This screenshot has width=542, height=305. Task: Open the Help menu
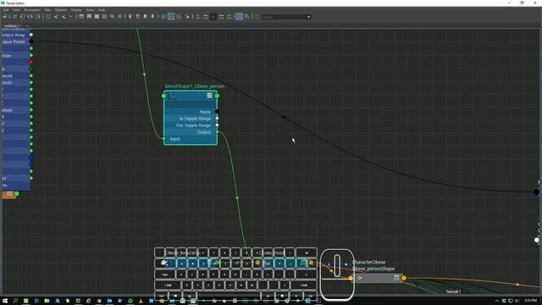[x=102, y=10]
